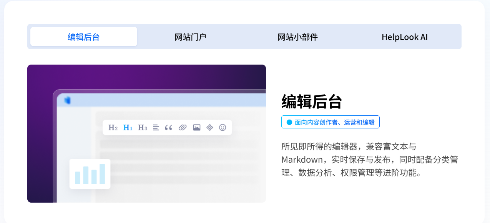
Task: Click the 编辑后台 heading text
Action: click(x=312, y=102)
